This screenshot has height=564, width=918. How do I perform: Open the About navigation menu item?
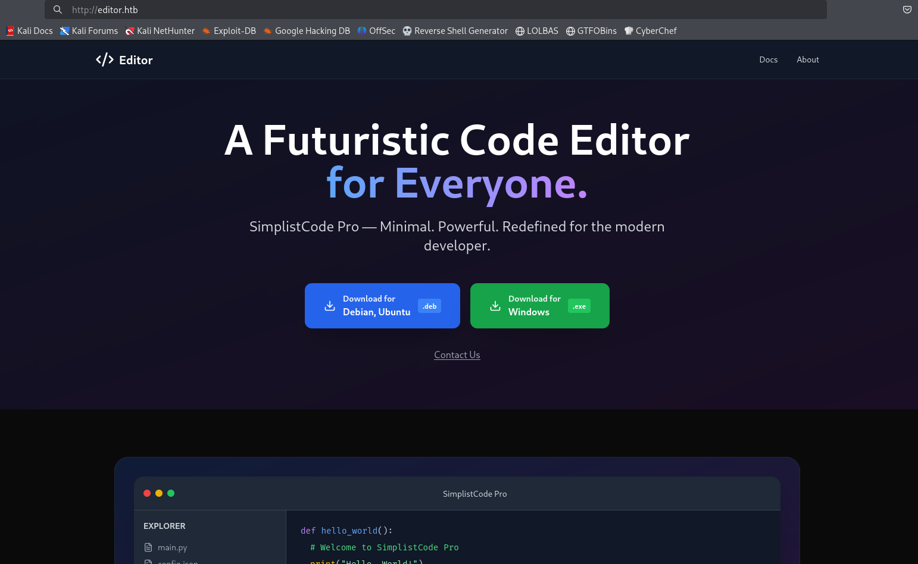click(807, 59)
